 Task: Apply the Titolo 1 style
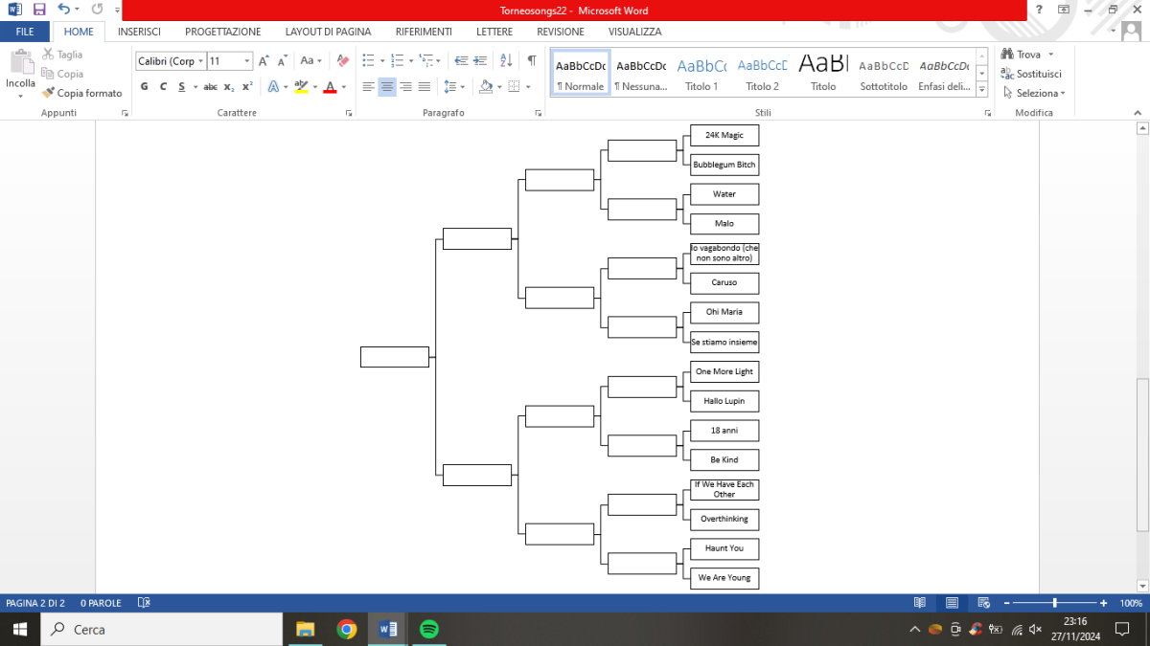click(701, 74)
